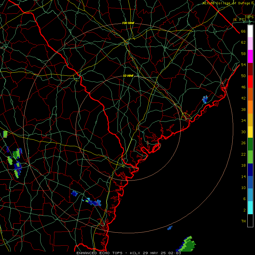Screen dimensions: 255x255
Task: Click the '38' legend value
Action: pyautogui.click(x=243, y=109)
